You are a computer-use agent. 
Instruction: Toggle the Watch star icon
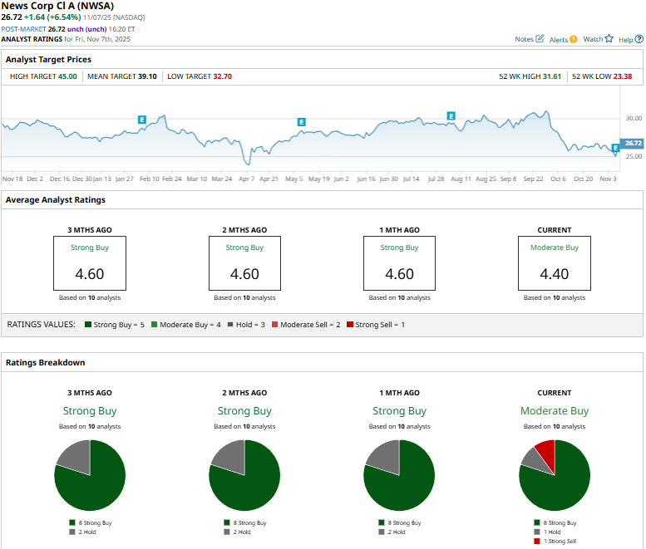tap(609, 39)
